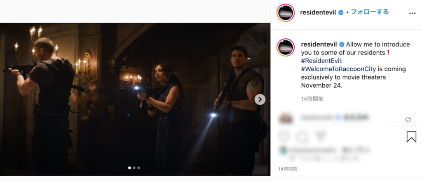Open the #ResidentEvil hashtag

(321, 61)
